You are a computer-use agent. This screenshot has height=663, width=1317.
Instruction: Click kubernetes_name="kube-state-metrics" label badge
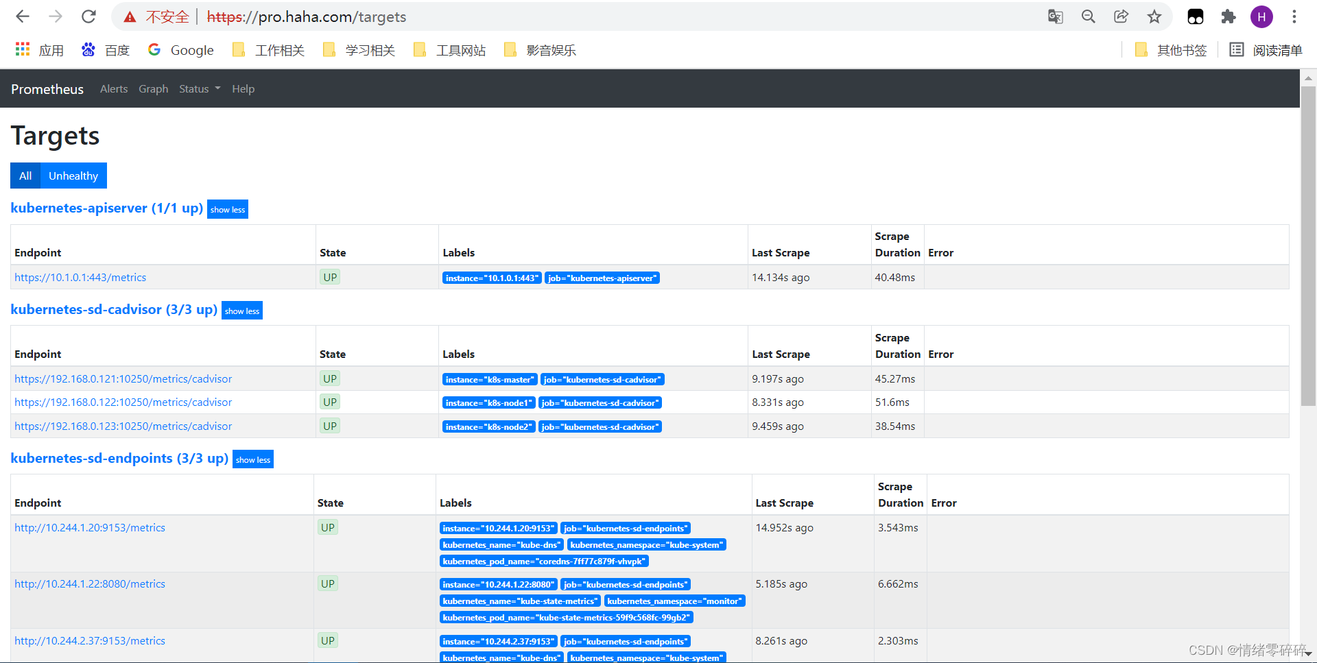520,601
